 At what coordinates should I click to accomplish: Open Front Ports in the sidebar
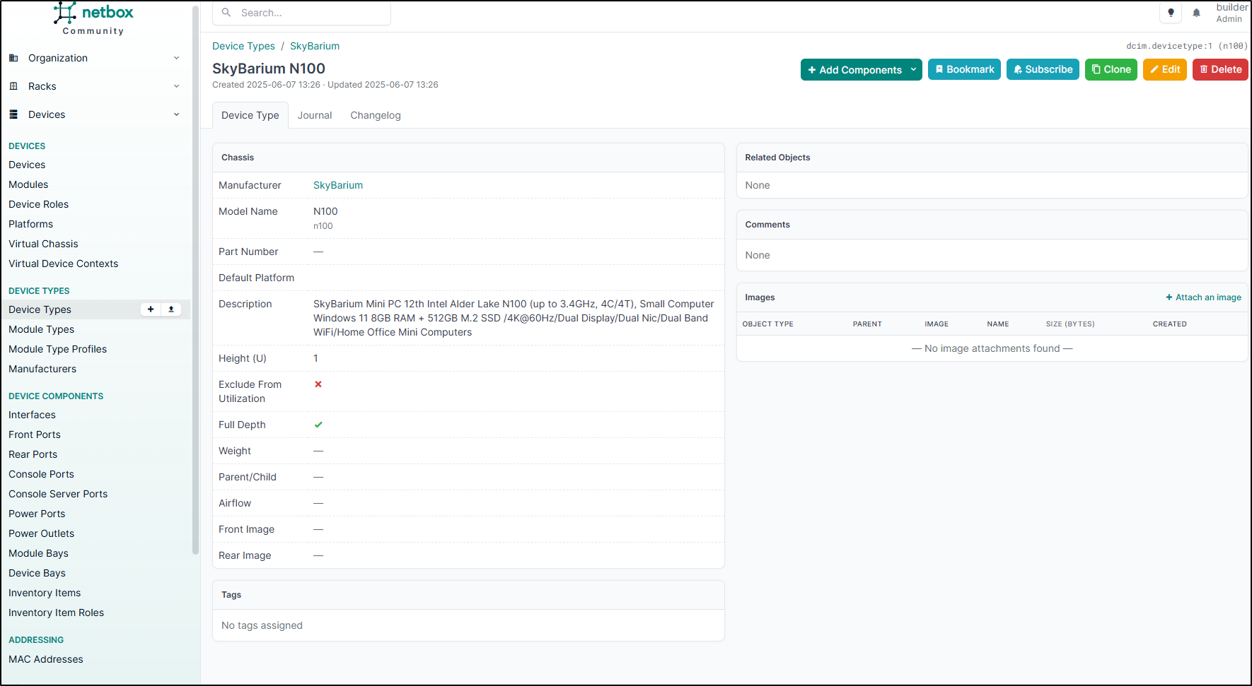click(x=35, y=434)
